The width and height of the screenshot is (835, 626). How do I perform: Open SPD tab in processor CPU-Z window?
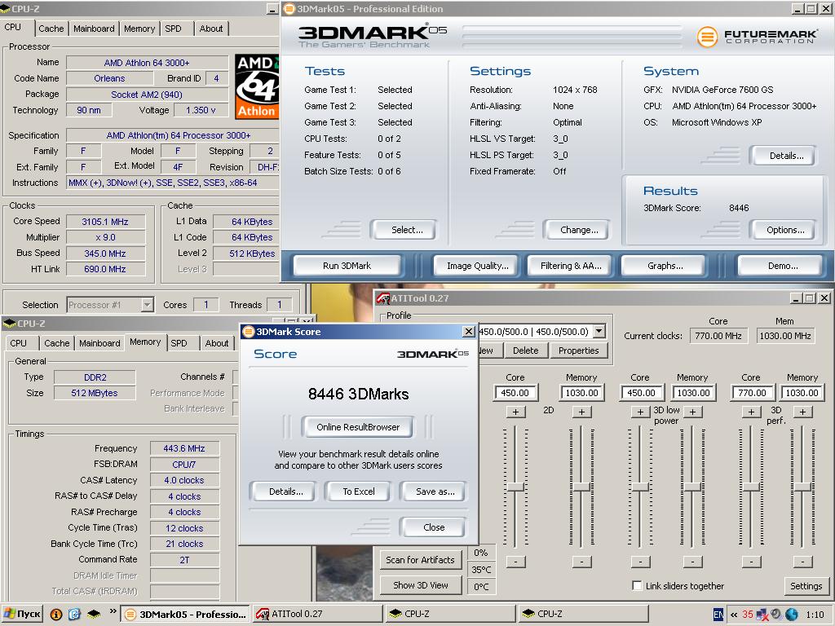coord(173,29)
